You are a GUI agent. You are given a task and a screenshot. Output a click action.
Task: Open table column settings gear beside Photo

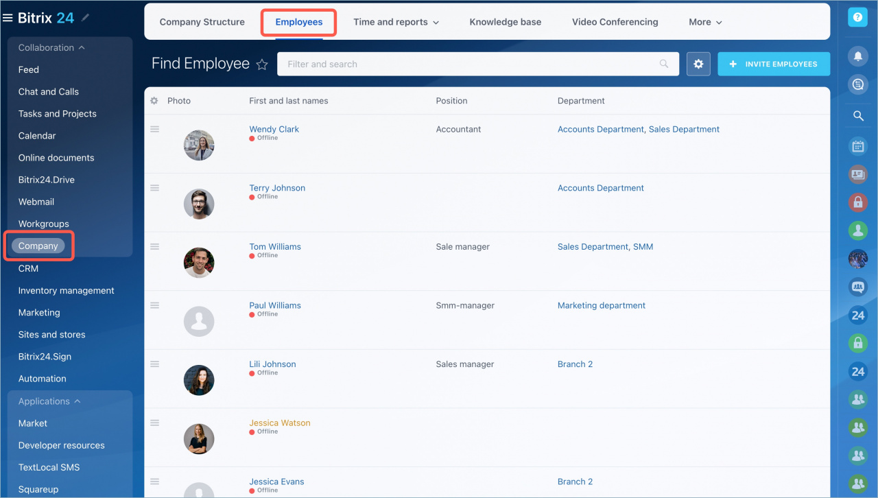tap(154, 101)
